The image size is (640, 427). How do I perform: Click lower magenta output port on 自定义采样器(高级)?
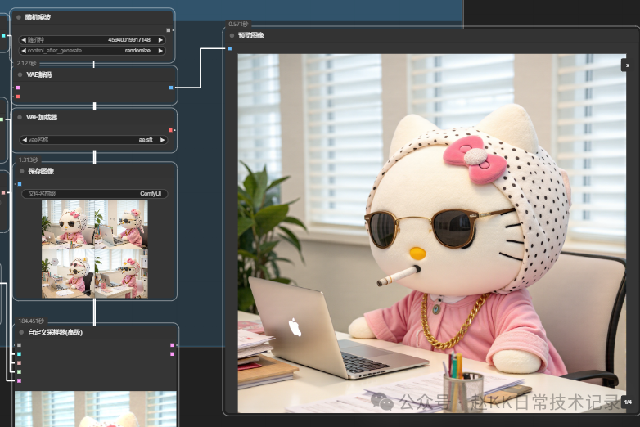(x=172, y=354)
